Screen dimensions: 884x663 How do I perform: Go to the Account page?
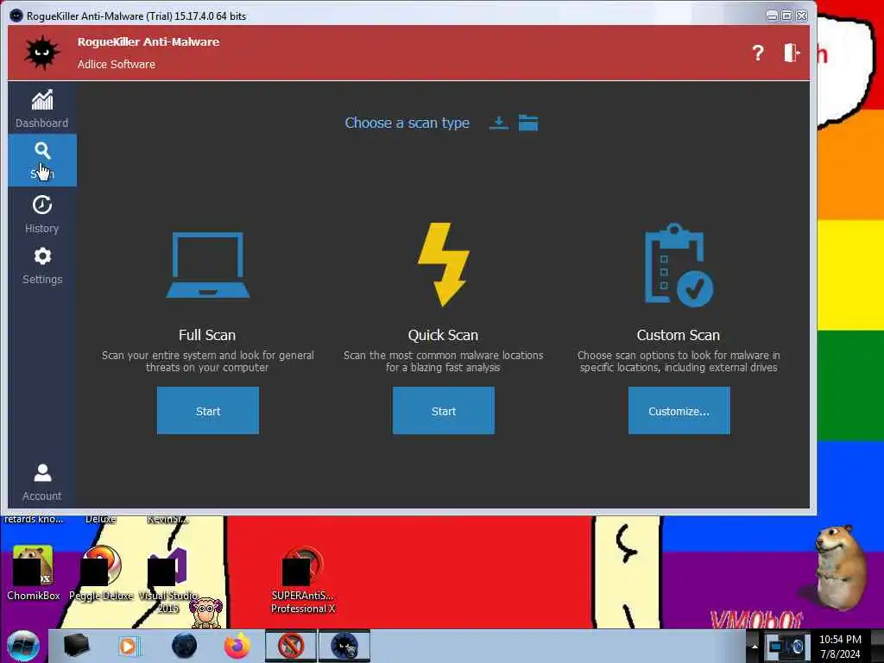click(x=42, y=483)
